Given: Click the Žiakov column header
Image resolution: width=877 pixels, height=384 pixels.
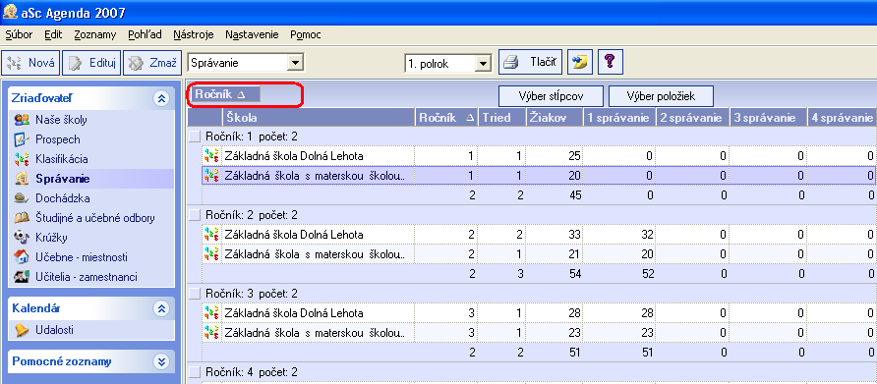Looking at the screenshot, I should pyautogui.click(x=554, y=118).
